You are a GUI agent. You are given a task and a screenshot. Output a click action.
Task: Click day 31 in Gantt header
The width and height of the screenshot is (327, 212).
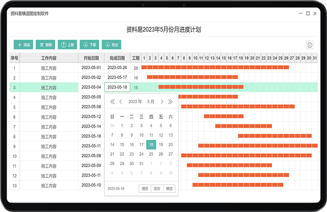pyautogui.click(x=314, y=58)
